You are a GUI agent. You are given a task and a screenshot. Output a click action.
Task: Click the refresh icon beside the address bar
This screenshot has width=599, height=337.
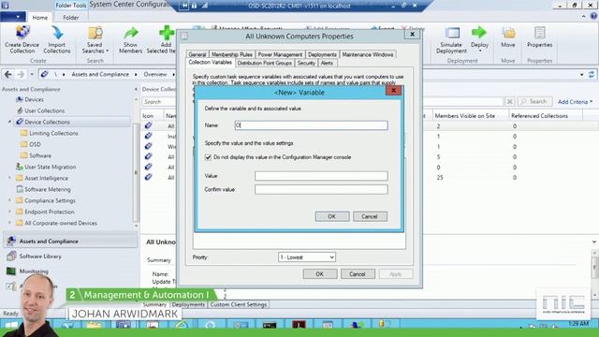point(592,75)
